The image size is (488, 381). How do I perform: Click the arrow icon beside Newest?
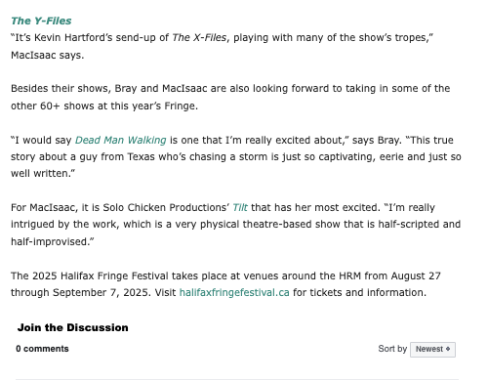tap(448, 349)
